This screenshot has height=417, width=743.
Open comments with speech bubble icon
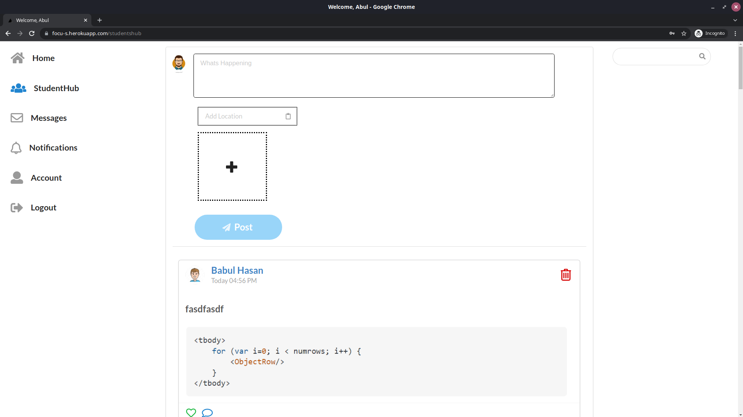pos(207,412)
